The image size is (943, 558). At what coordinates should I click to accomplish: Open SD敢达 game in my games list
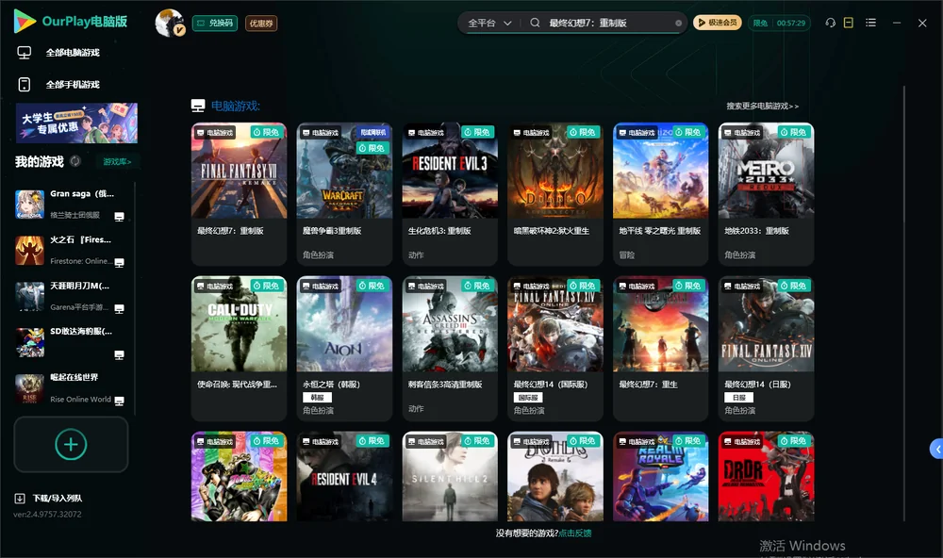point(71,342)
